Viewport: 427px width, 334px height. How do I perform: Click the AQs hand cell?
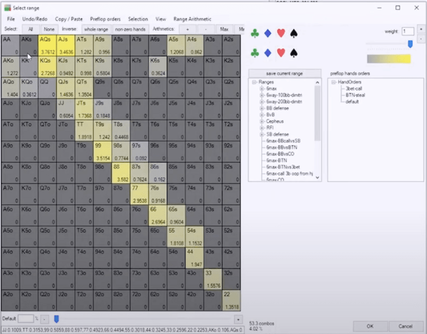point(47,45)
